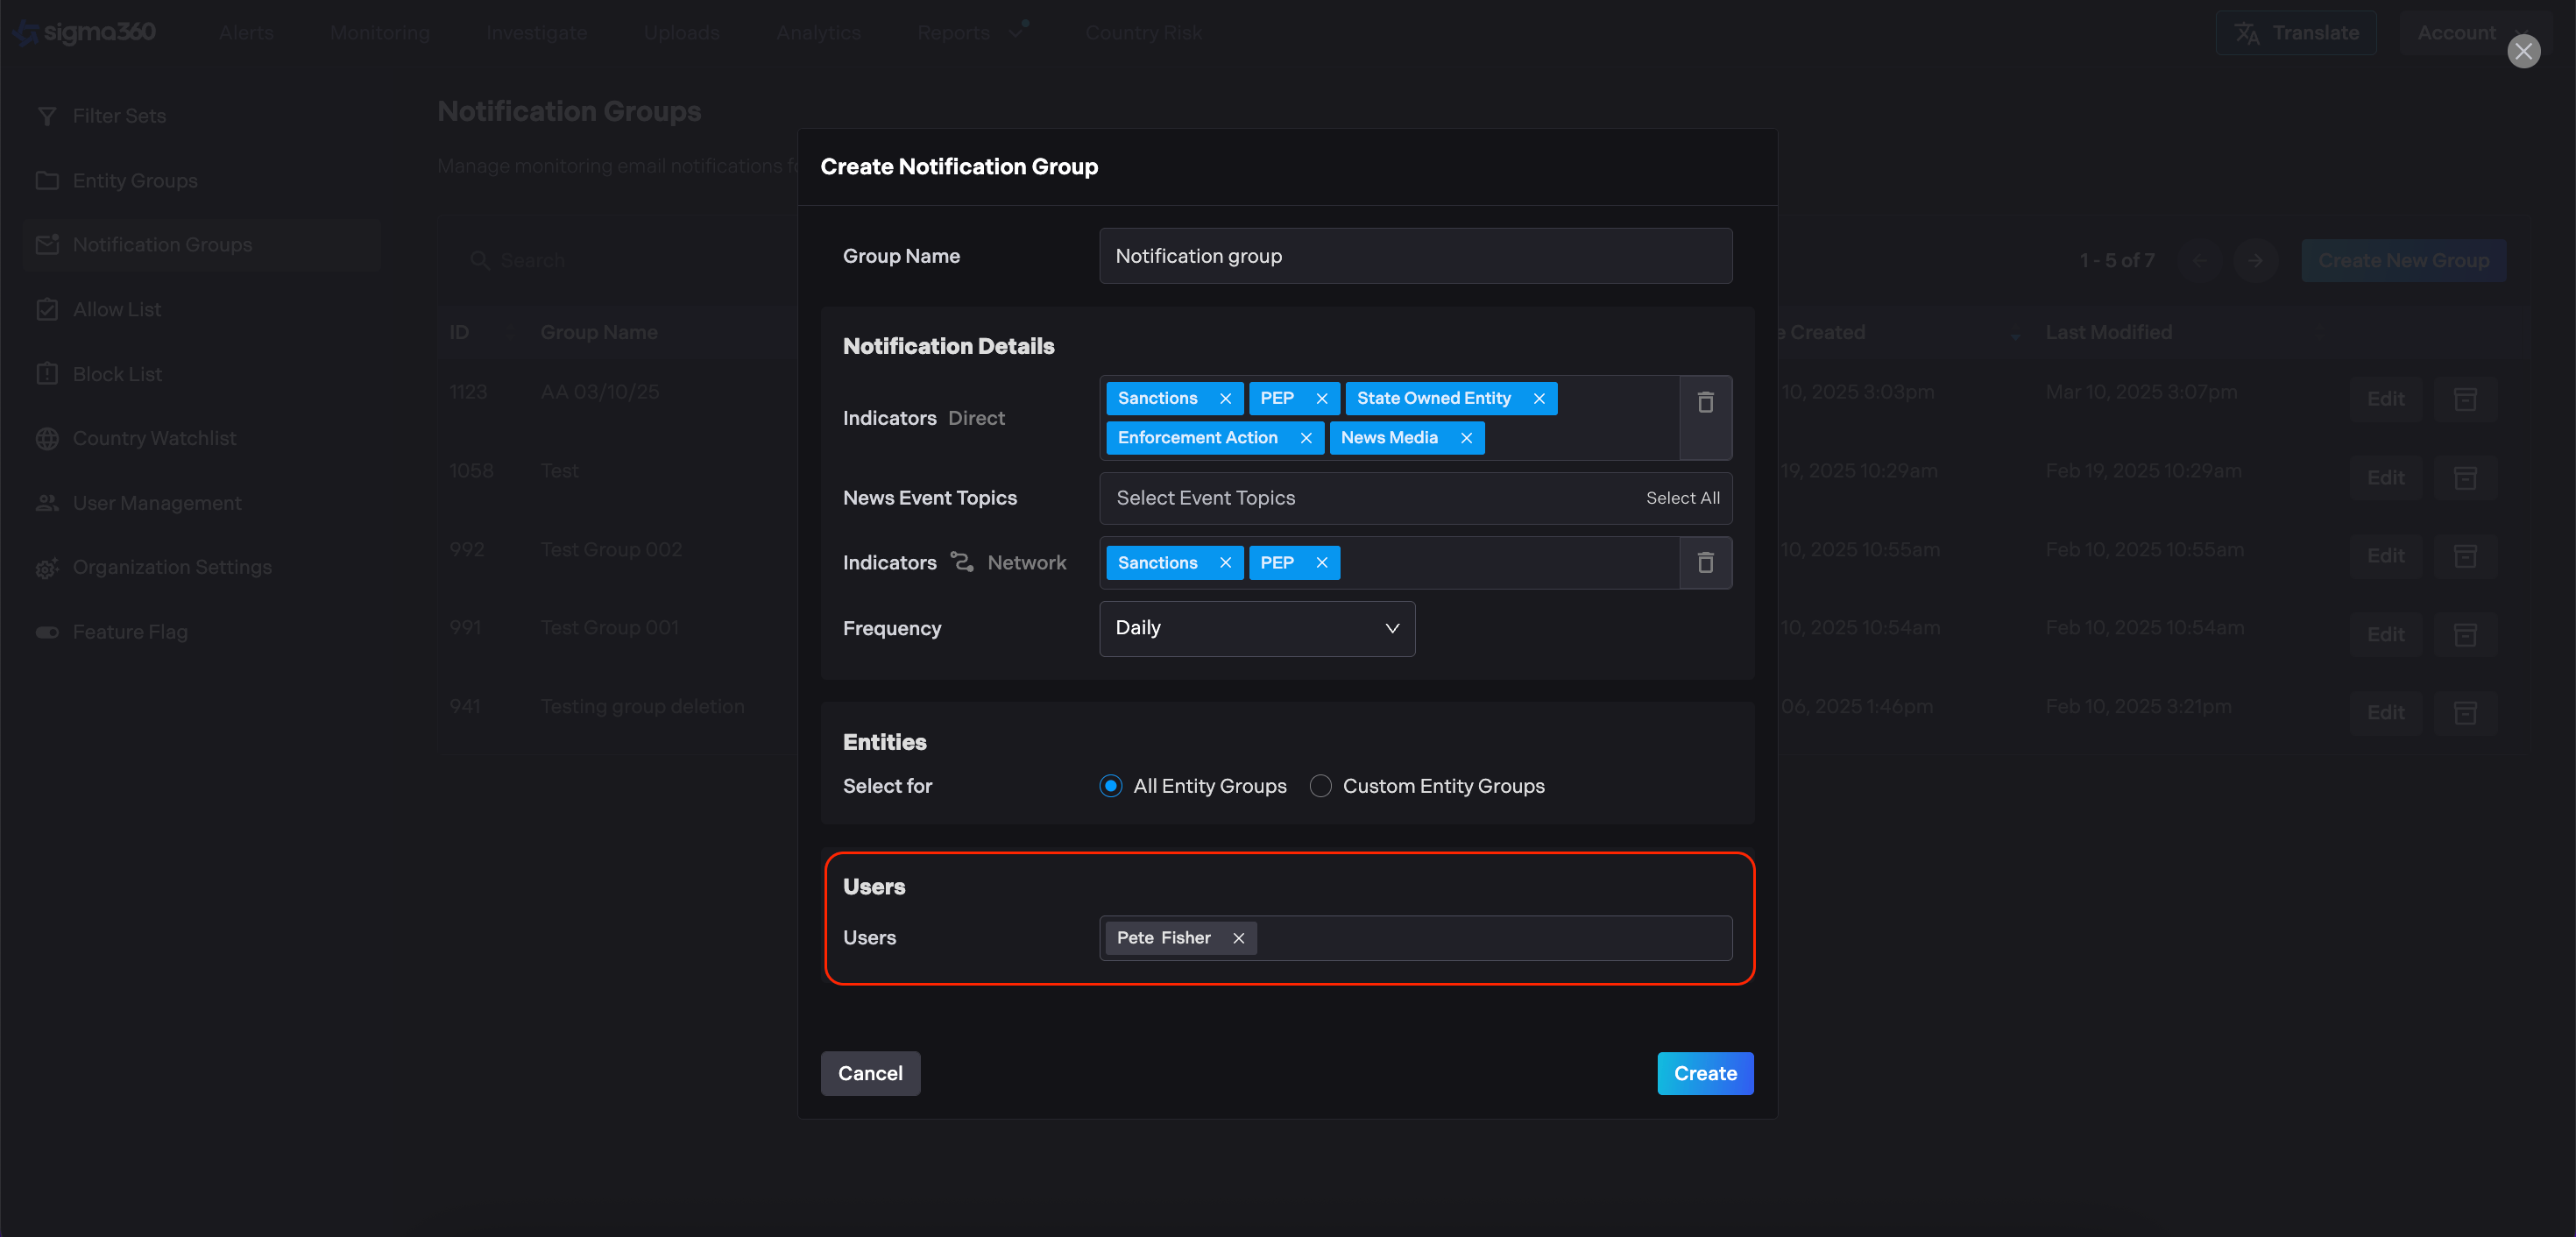
Task: Choose Custom Entity Groups radio option
Action: coord(1320,786)
